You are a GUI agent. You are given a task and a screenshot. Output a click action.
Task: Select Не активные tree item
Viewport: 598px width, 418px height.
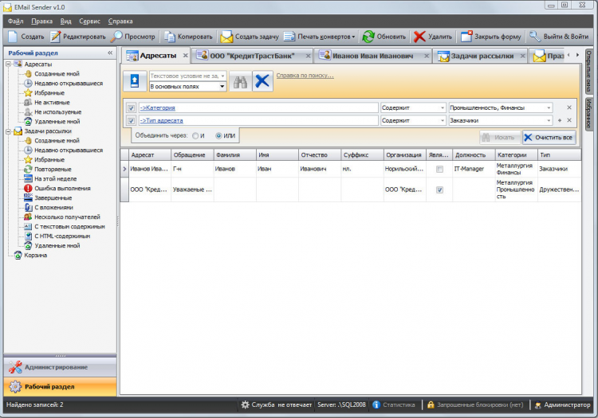[52, 103]
